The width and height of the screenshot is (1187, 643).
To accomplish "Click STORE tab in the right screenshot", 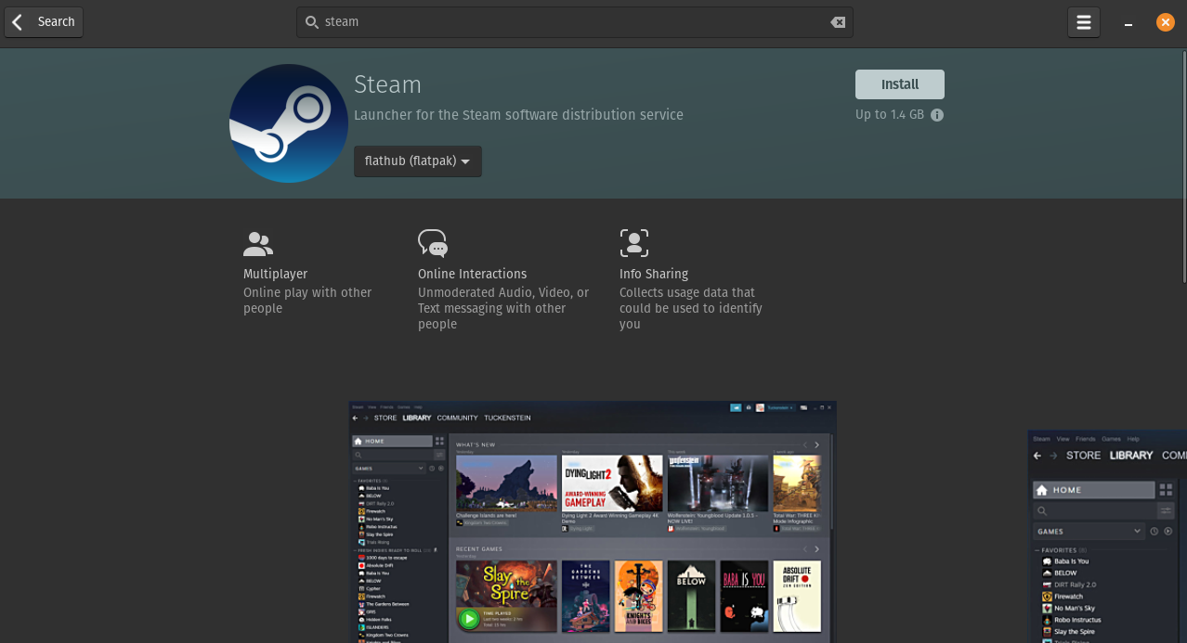I will (1083, 456).
